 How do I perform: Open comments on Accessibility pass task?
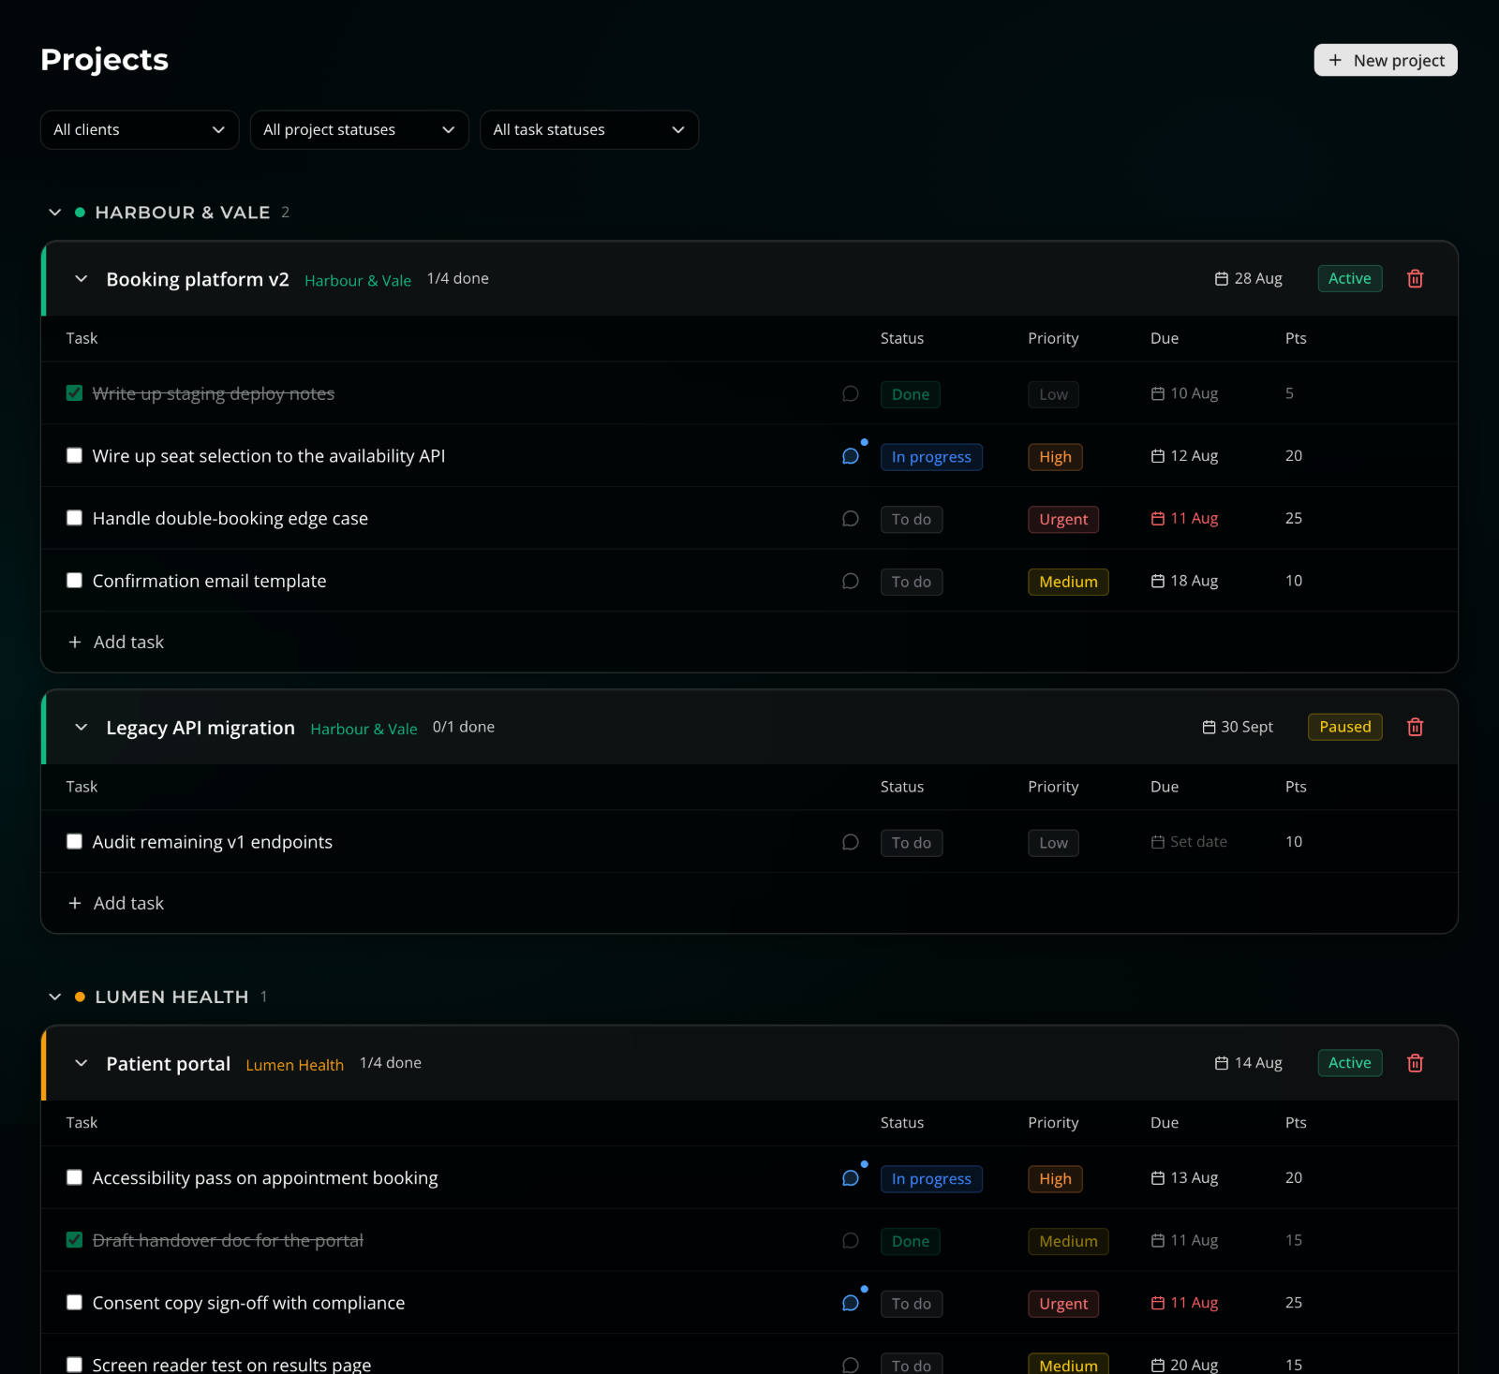tap(851, 1178)
